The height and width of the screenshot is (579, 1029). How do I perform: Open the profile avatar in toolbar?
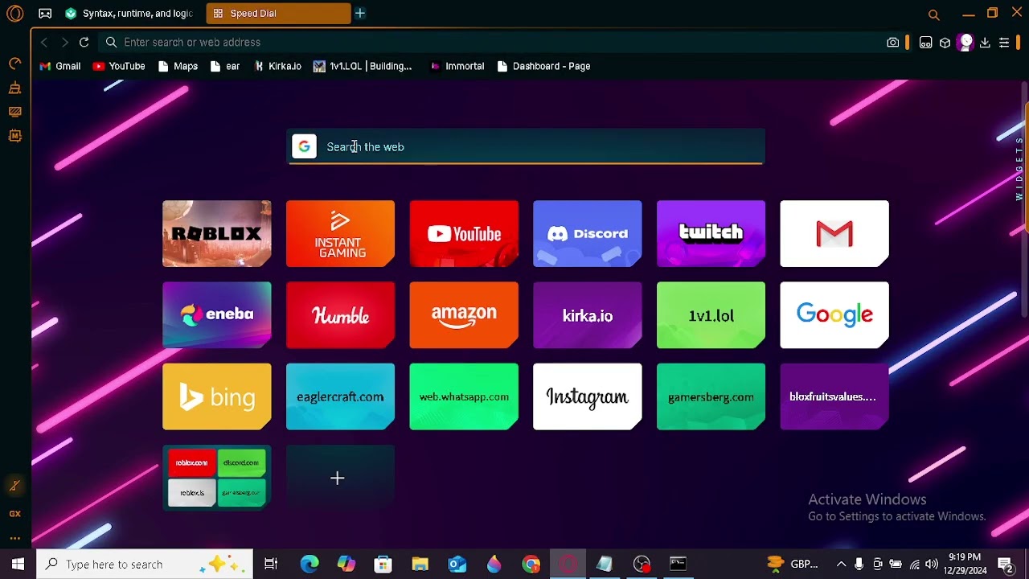pyautogui.click(x=965, y=43)
